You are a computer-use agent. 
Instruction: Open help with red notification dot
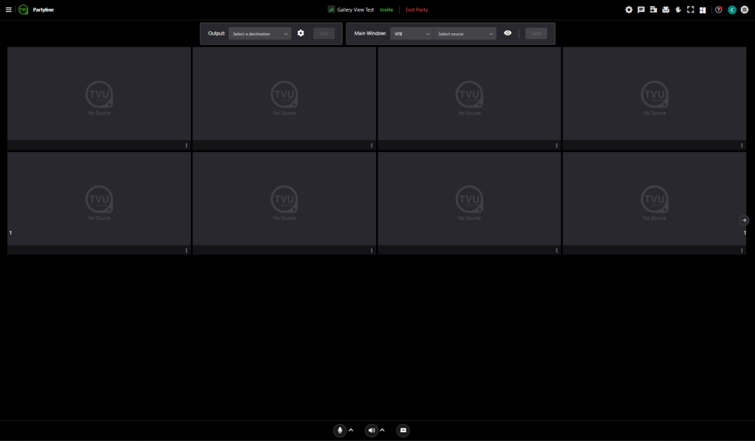tap(718, 10)
